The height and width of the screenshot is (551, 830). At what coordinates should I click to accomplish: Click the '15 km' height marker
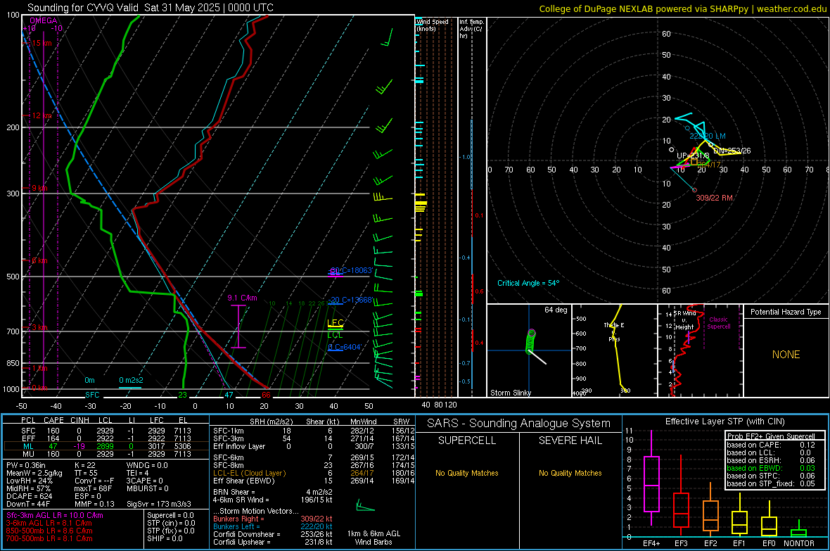point(41,43)
